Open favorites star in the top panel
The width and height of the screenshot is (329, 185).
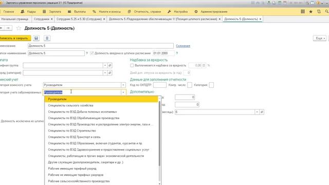(x=310, y=11)
